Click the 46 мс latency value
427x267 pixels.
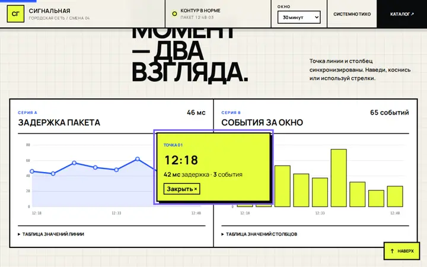coord(196,113)
